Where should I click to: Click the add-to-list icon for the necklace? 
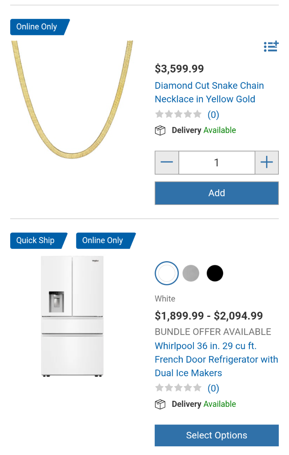coord(271,47)
